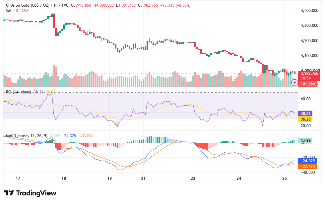The height and width of the screenshot is (203, 325).
Task: Open the RSI (14, close) indicator legend
Action: 19,92
